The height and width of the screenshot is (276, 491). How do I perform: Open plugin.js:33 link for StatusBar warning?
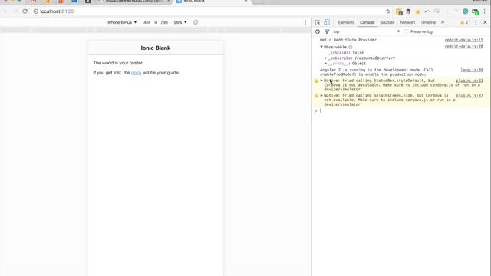(x=470, y=80)
